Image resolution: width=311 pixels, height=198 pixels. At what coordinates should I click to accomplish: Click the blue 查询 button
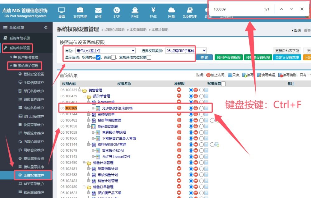point(204,58)
